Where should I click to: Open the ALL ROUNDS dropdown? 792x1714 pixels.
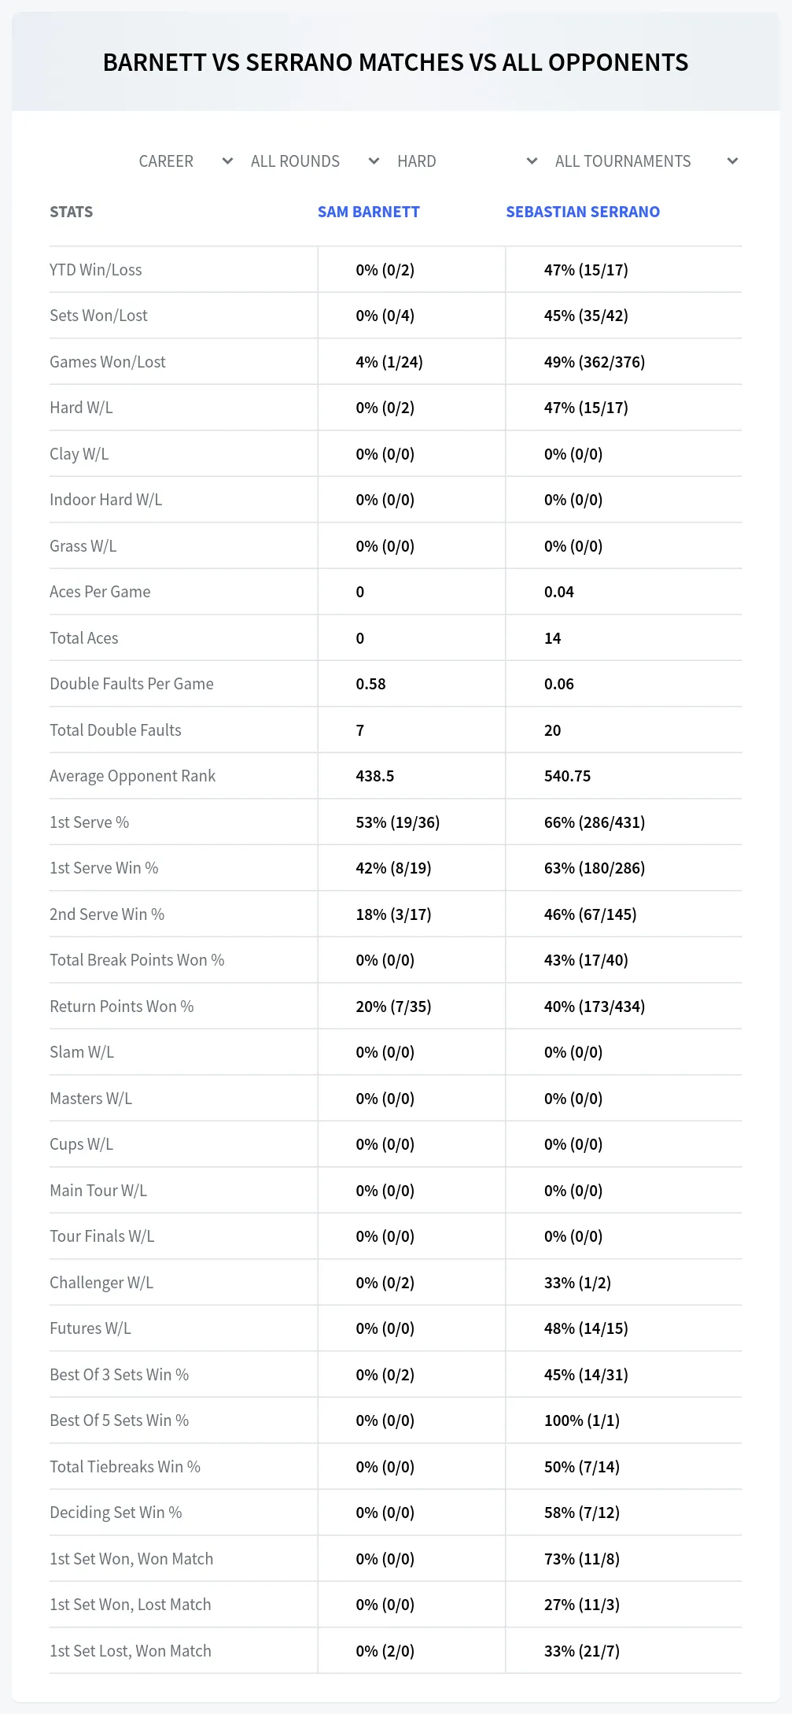click(315, 161)
